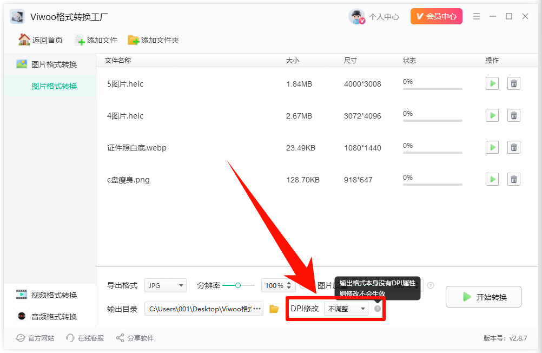Screen dimensions: 542x353
Task: Go back home via 返回首页
Action: pos(41,40)
